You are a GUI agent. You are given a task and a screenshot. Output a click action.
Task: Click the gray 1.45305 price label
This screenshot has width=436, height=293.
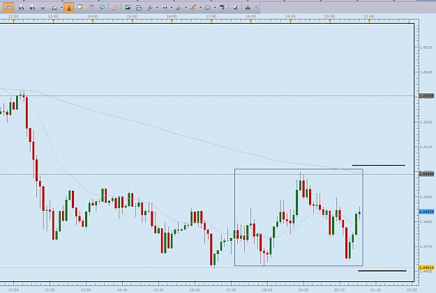pos(426,96)
